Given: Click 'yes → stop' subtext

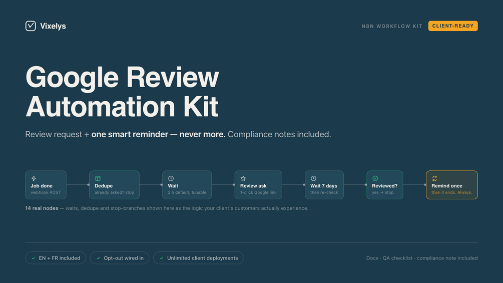Looking at the screenshot, I should 383,192.
